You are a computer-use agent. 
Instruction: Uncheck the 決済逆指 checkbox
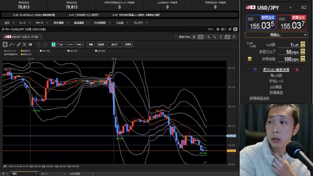(250, 59)
